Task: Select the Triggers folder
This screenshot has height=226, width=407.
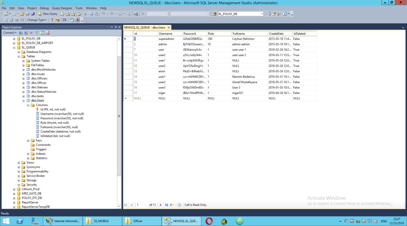Action: [41, 149]
